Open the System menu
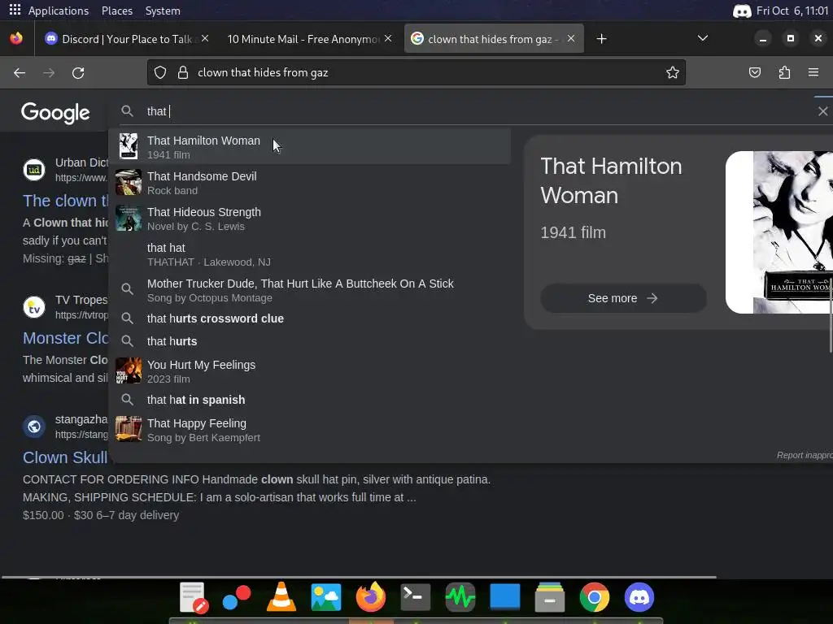 (163, 11)
